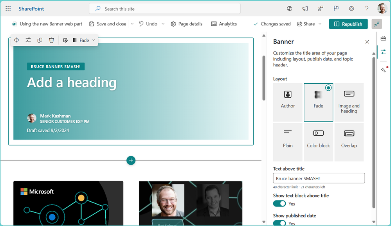Collapse the editing view with arrows icon
Screen dimensions: 391x226
377,24
